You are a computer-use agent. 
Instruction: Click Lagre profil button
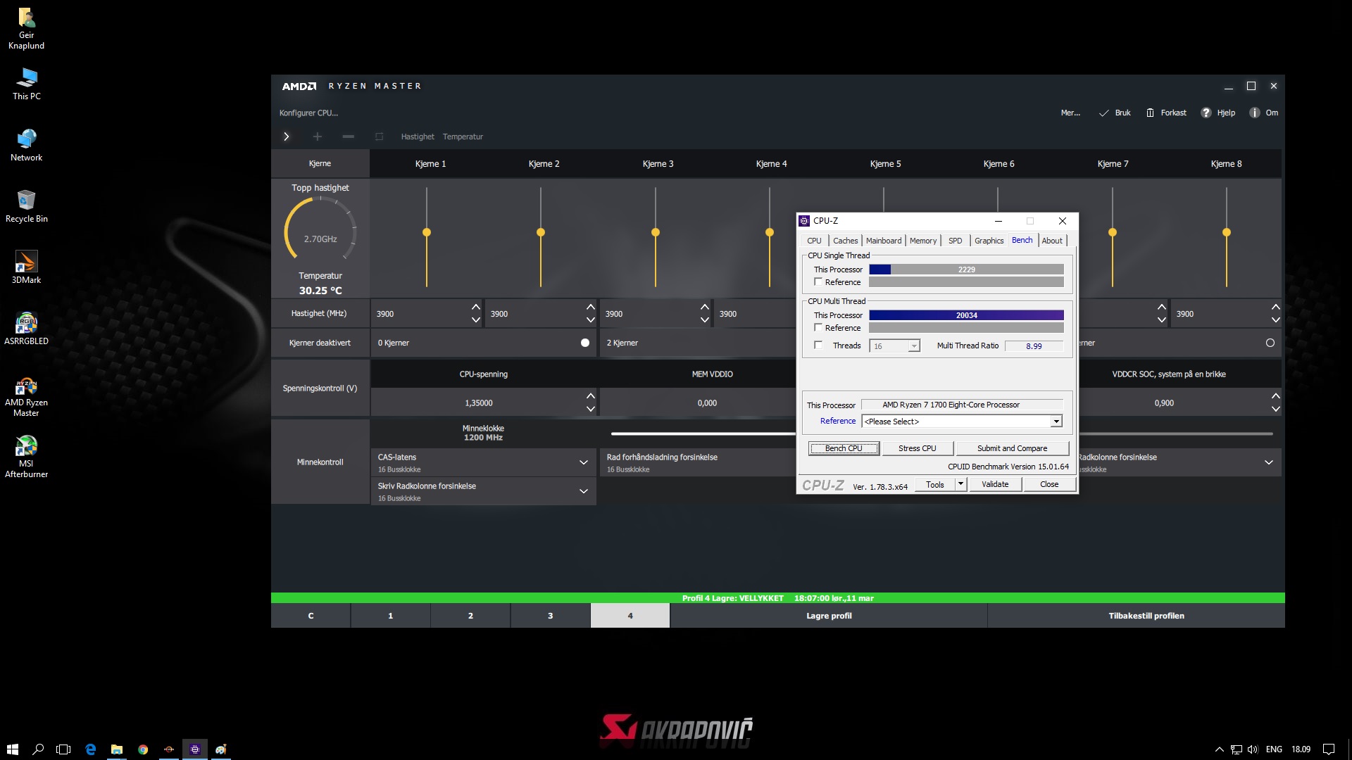point(829,616)
